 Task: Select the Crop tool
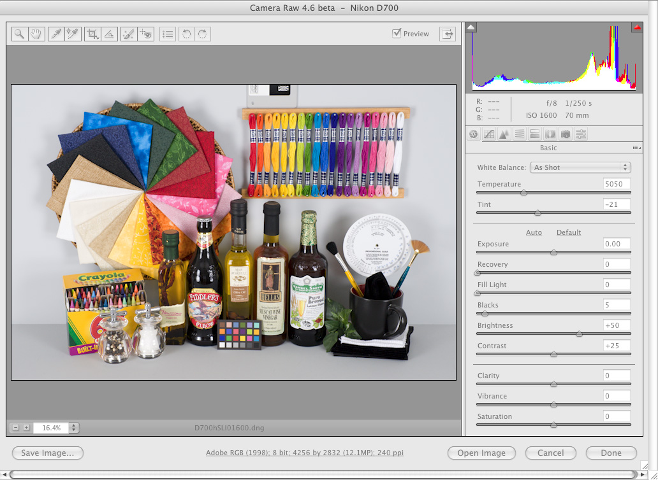[x=93, y=34]
